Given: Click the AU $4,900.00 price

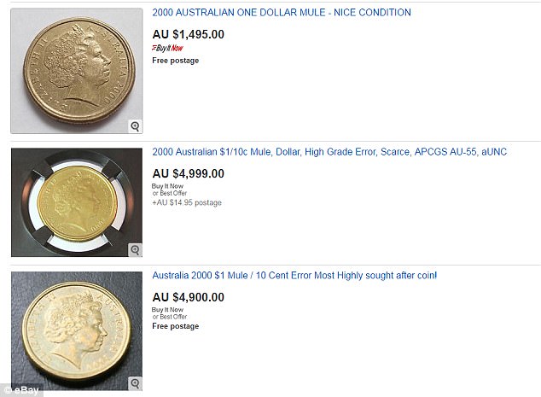Looking at the screenshot, I should pyautogui.click(x=189, y=297).
